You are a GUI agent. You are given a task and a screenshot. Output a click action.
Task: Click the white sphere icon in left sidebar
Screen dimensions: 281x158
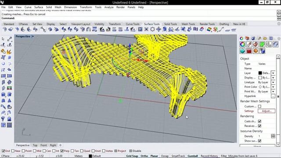click(3, 64)
